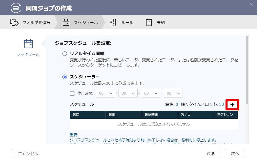Go to the 要約 step tab
The height and width of the screenshot is (164, 257).
(155, 22)
